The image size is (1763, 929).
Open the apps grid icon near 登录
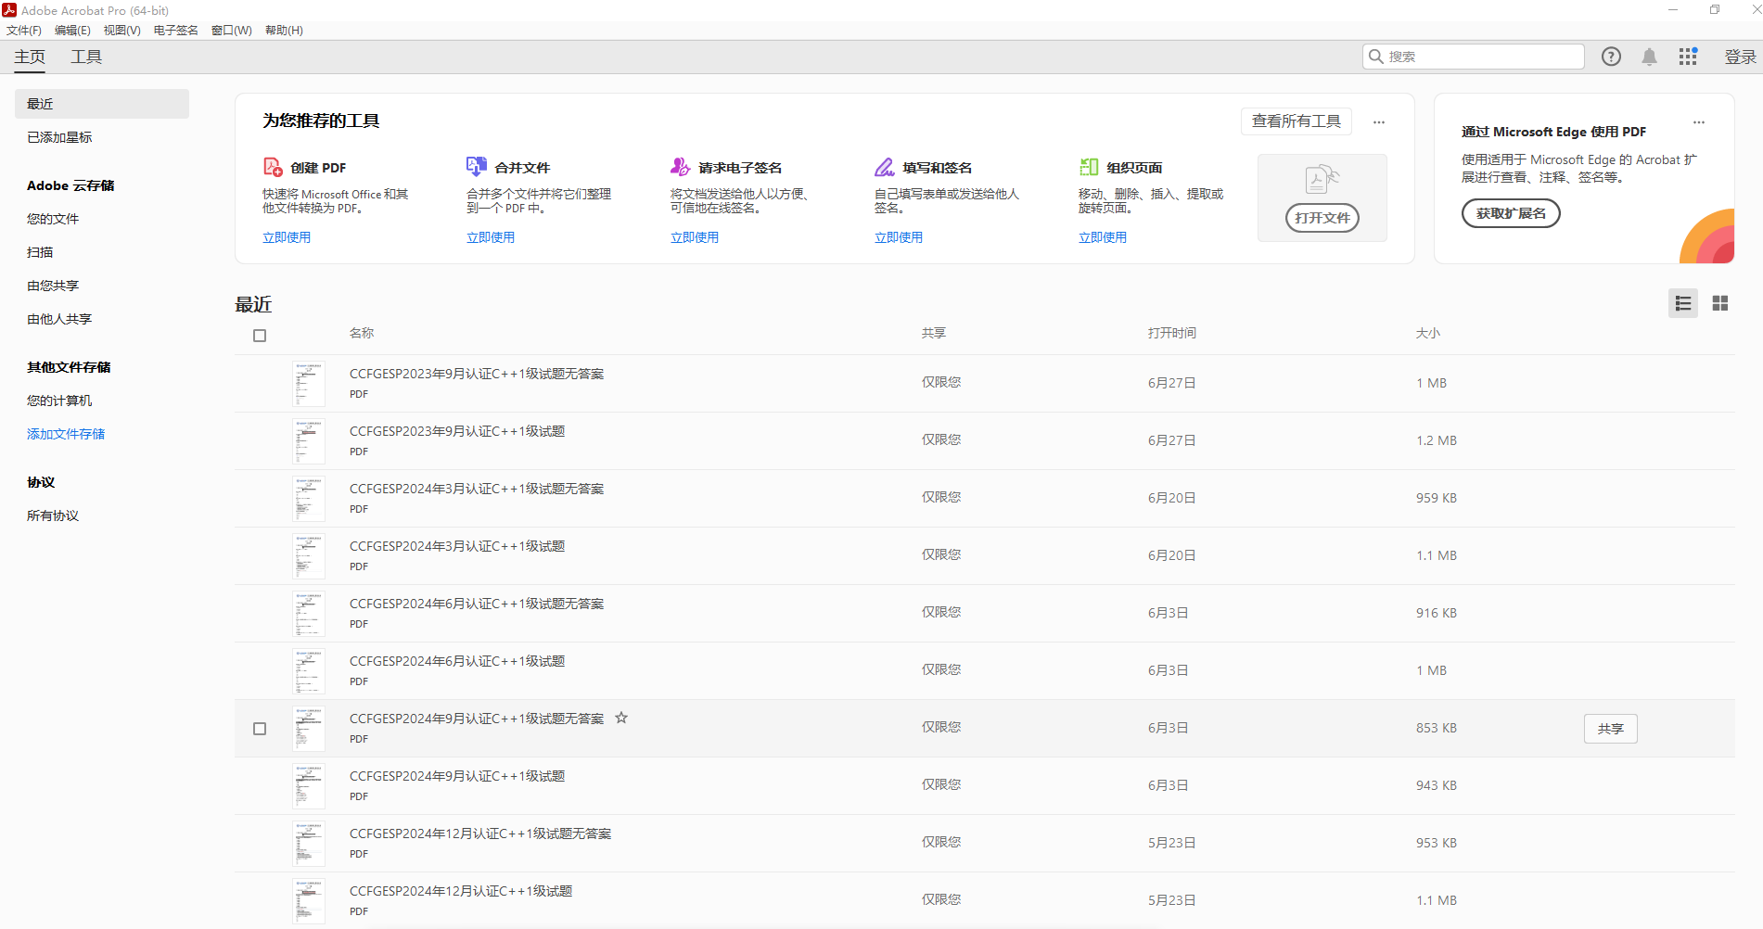pyautogui.click(x=1687, y=56)
